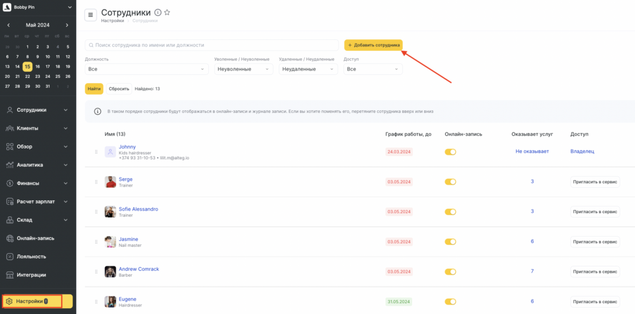Image resolution: width=635 pixels, height=314 pixels.
Task: Toggle online booking for Johnny
Action: coord(450,152)
